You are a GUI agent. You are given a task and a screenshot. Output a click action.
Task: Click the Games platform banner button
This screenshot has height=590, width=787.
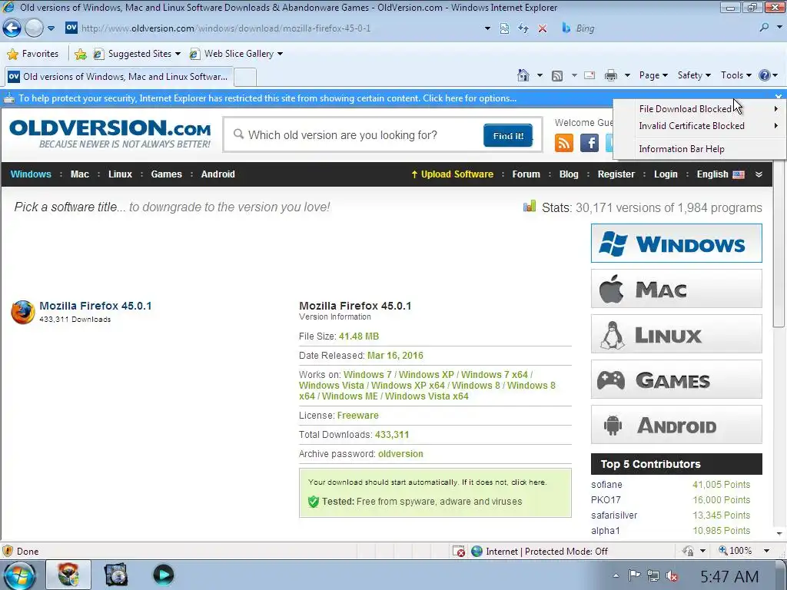[x=676, y=380]
